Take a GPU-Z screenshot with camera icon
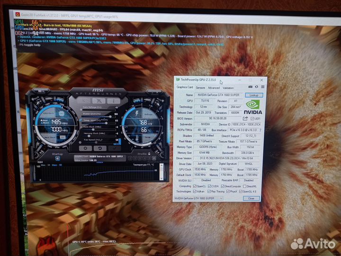The width and height of the screenshot is (341, 256). point(251,87)
